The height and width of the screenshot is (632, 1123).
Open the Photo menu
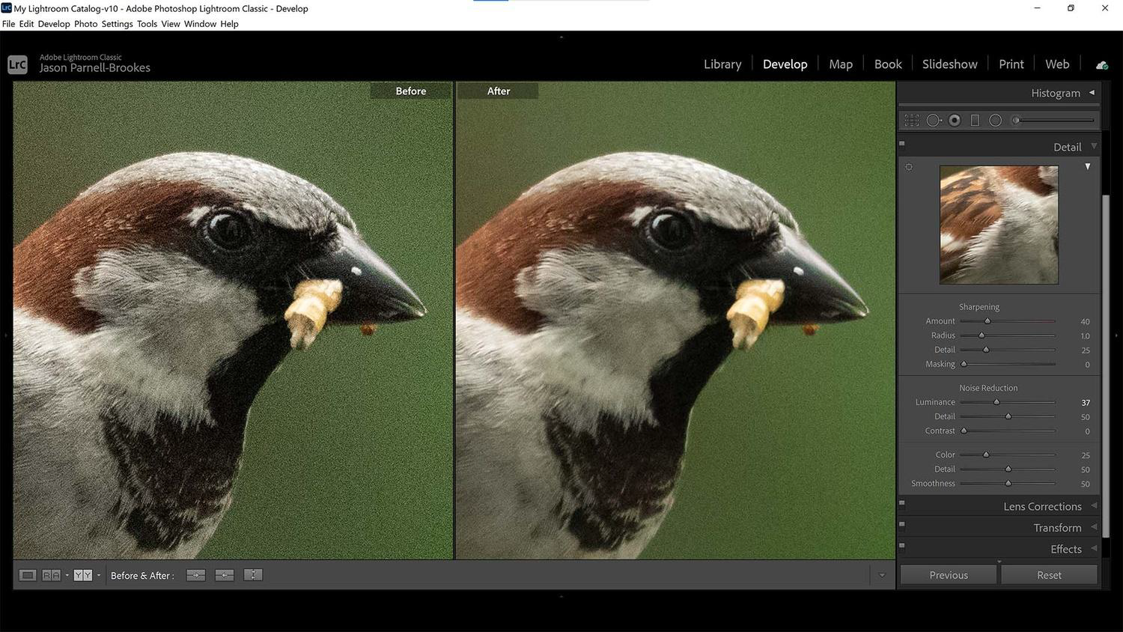pos(85,24)
